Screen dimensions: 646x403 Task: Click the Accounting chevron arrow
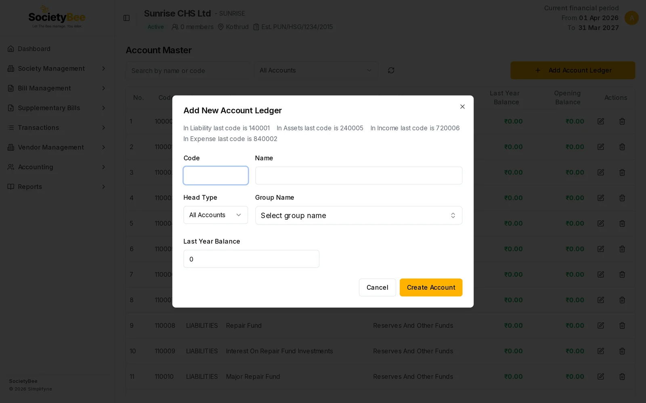(103, 167)
